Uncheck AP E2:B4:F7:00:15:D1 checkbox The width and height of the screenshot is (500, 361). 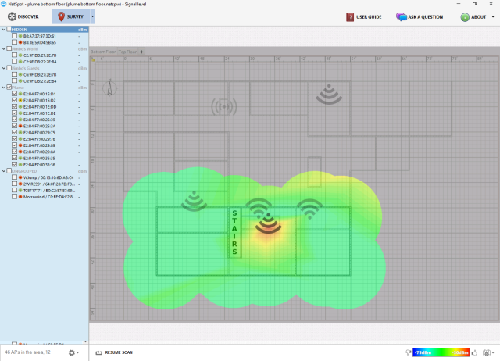point(15,94)
